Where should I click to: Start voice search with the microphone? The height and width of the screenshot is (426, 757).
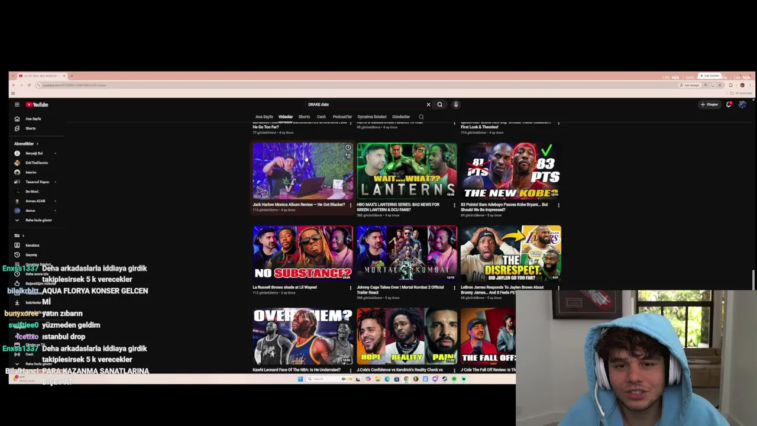[x=456, y=105]
